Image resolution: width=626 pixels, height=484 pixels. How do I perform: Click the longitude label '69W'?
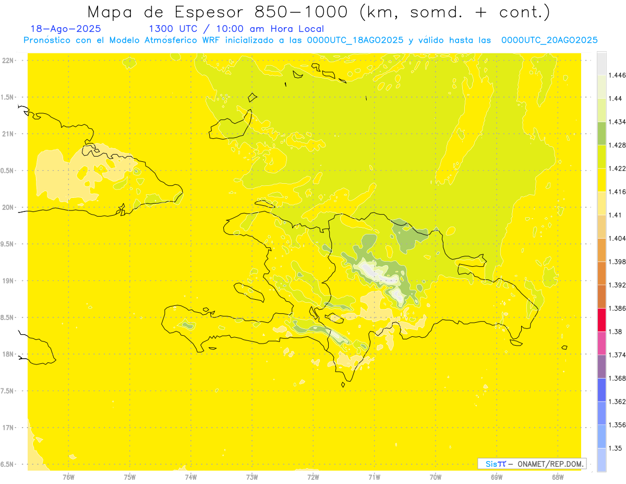click(497, 477)
